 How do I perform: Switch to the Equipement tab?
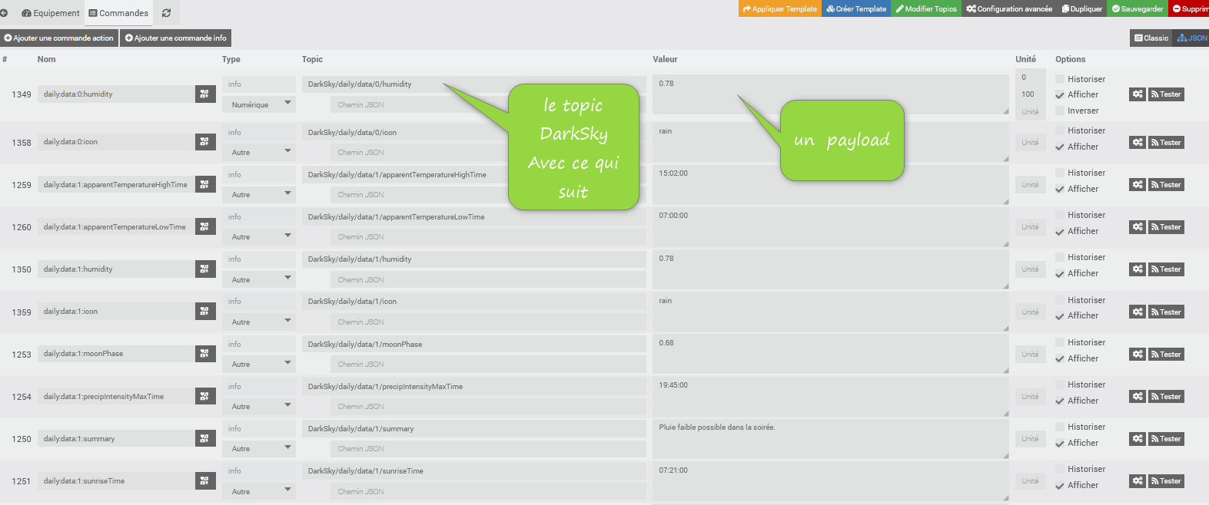pos(50,13)
